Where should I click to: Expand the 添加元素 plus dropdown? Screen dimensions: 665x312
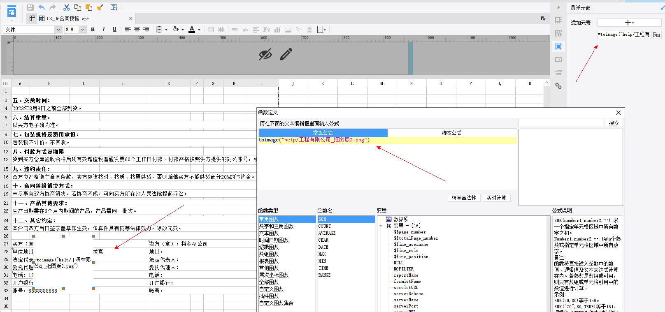point(629,23)
